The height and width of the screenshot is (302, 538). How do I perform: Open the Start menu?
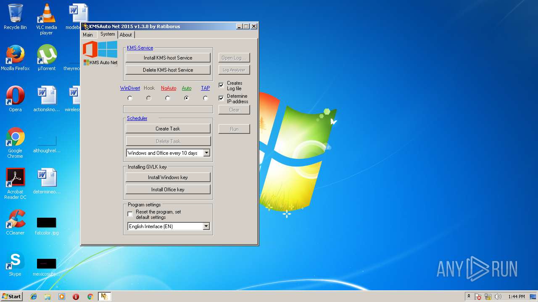[x=11, y=297]
